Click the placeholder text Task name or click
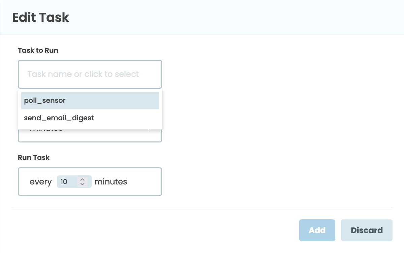This screenshot has width=404, height=253. click(83, 74)
